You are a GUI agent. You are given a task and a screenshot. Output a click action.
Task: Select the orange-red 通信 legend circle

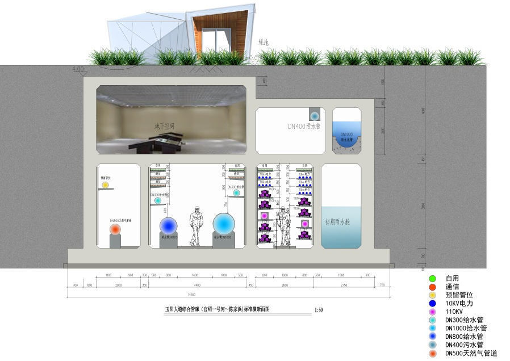click(432, 287)
